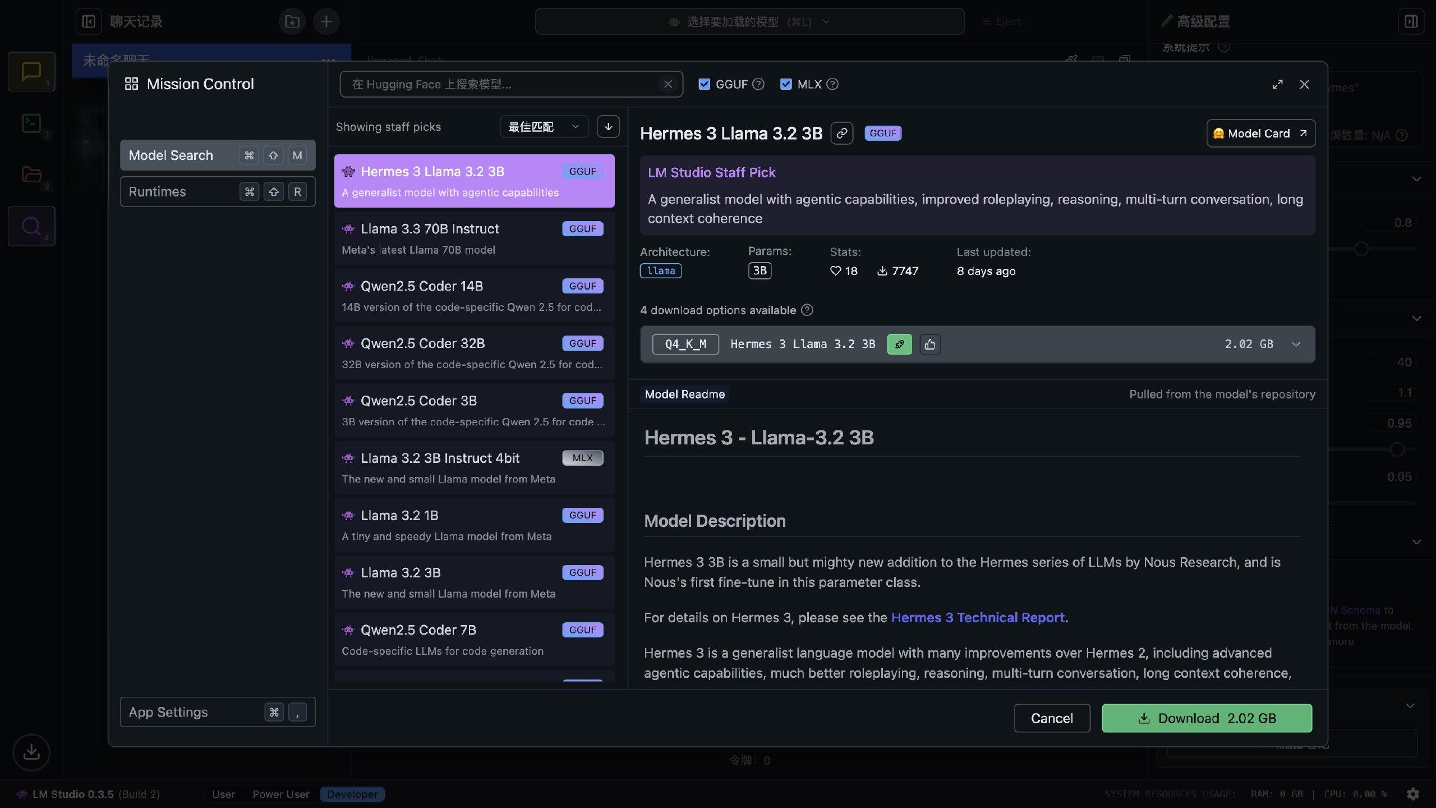Open the 最佳匹配 sort dropdown
The image size is (1436, 808).
click(x=543, y=127)
